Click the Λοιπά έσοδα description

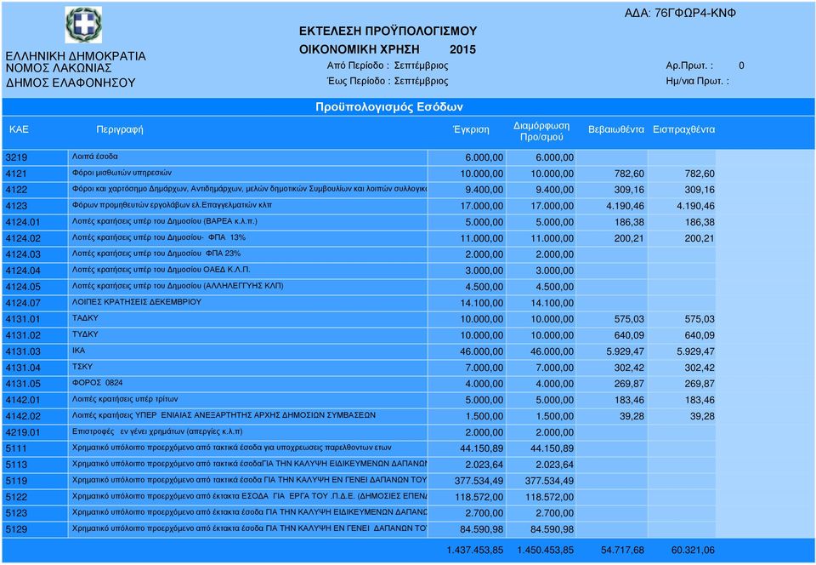tap(94, 157)
